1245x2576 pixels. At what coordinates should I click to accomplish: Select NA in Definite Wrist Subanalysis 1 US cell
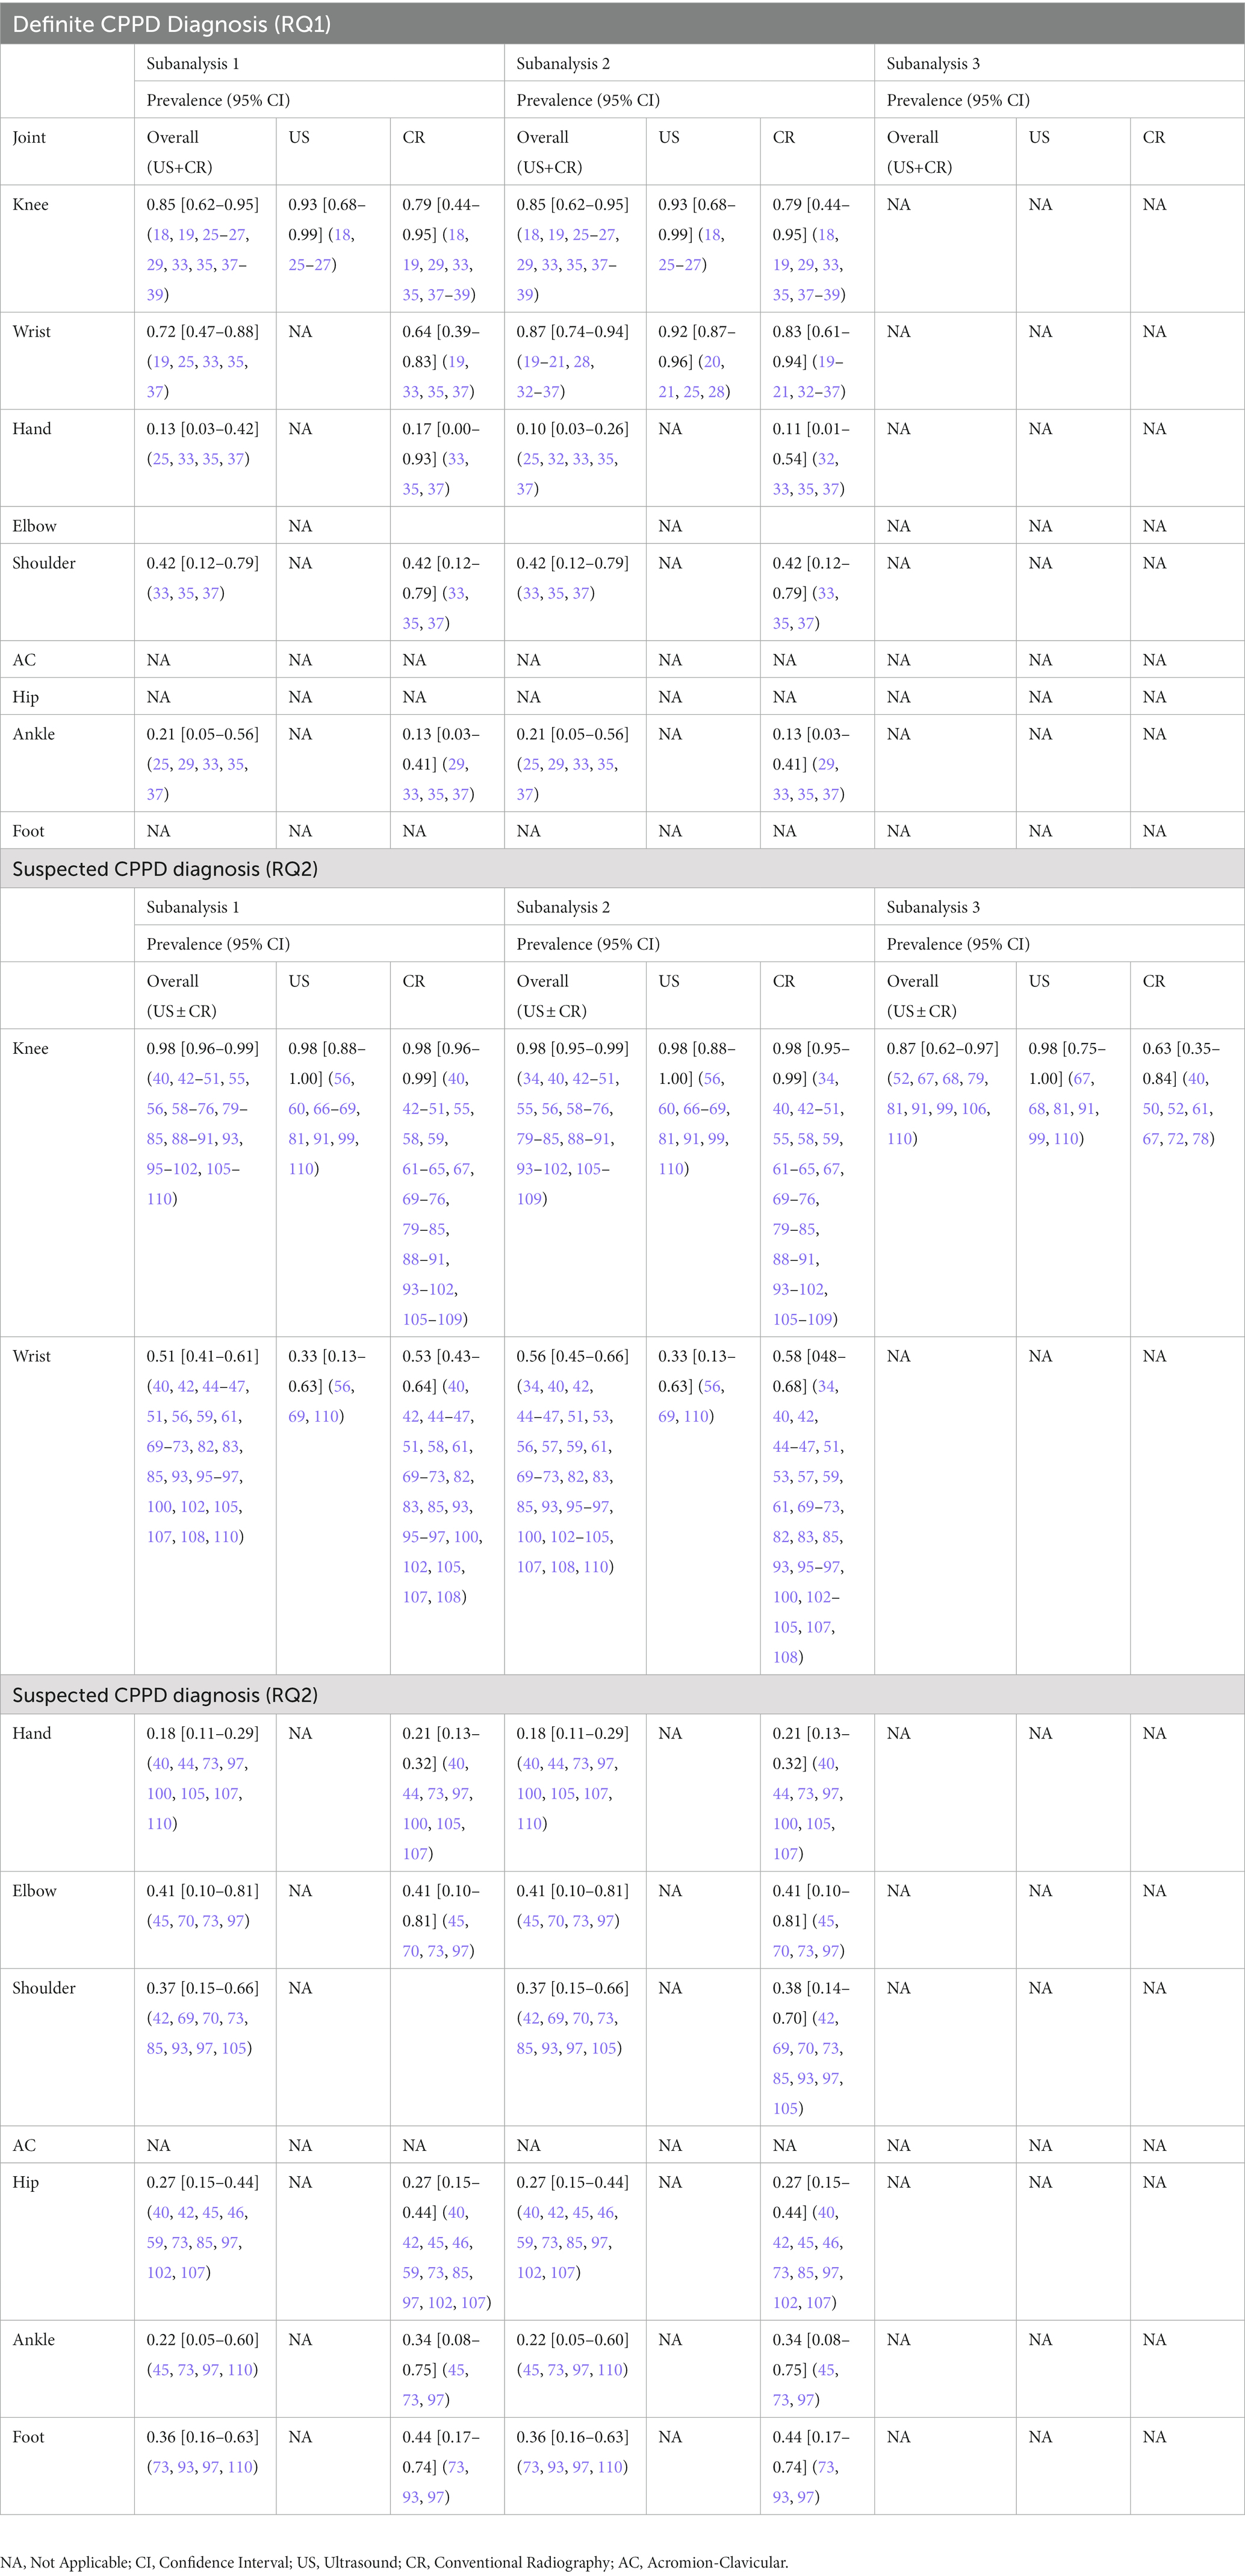click(x=300, y=331)
